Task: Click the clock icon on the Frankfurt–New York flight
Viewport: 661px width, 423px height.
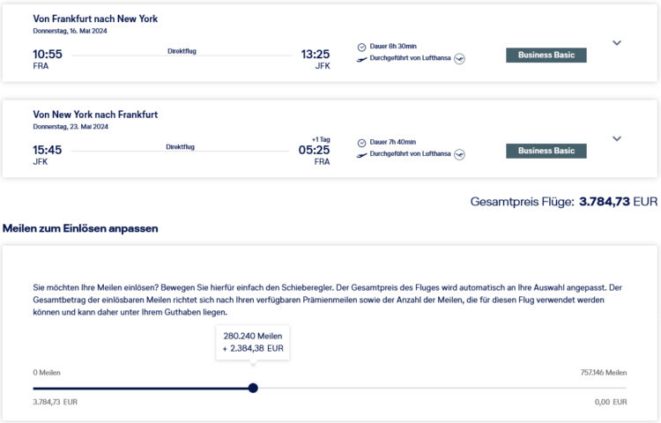Action: click(361, 47)
